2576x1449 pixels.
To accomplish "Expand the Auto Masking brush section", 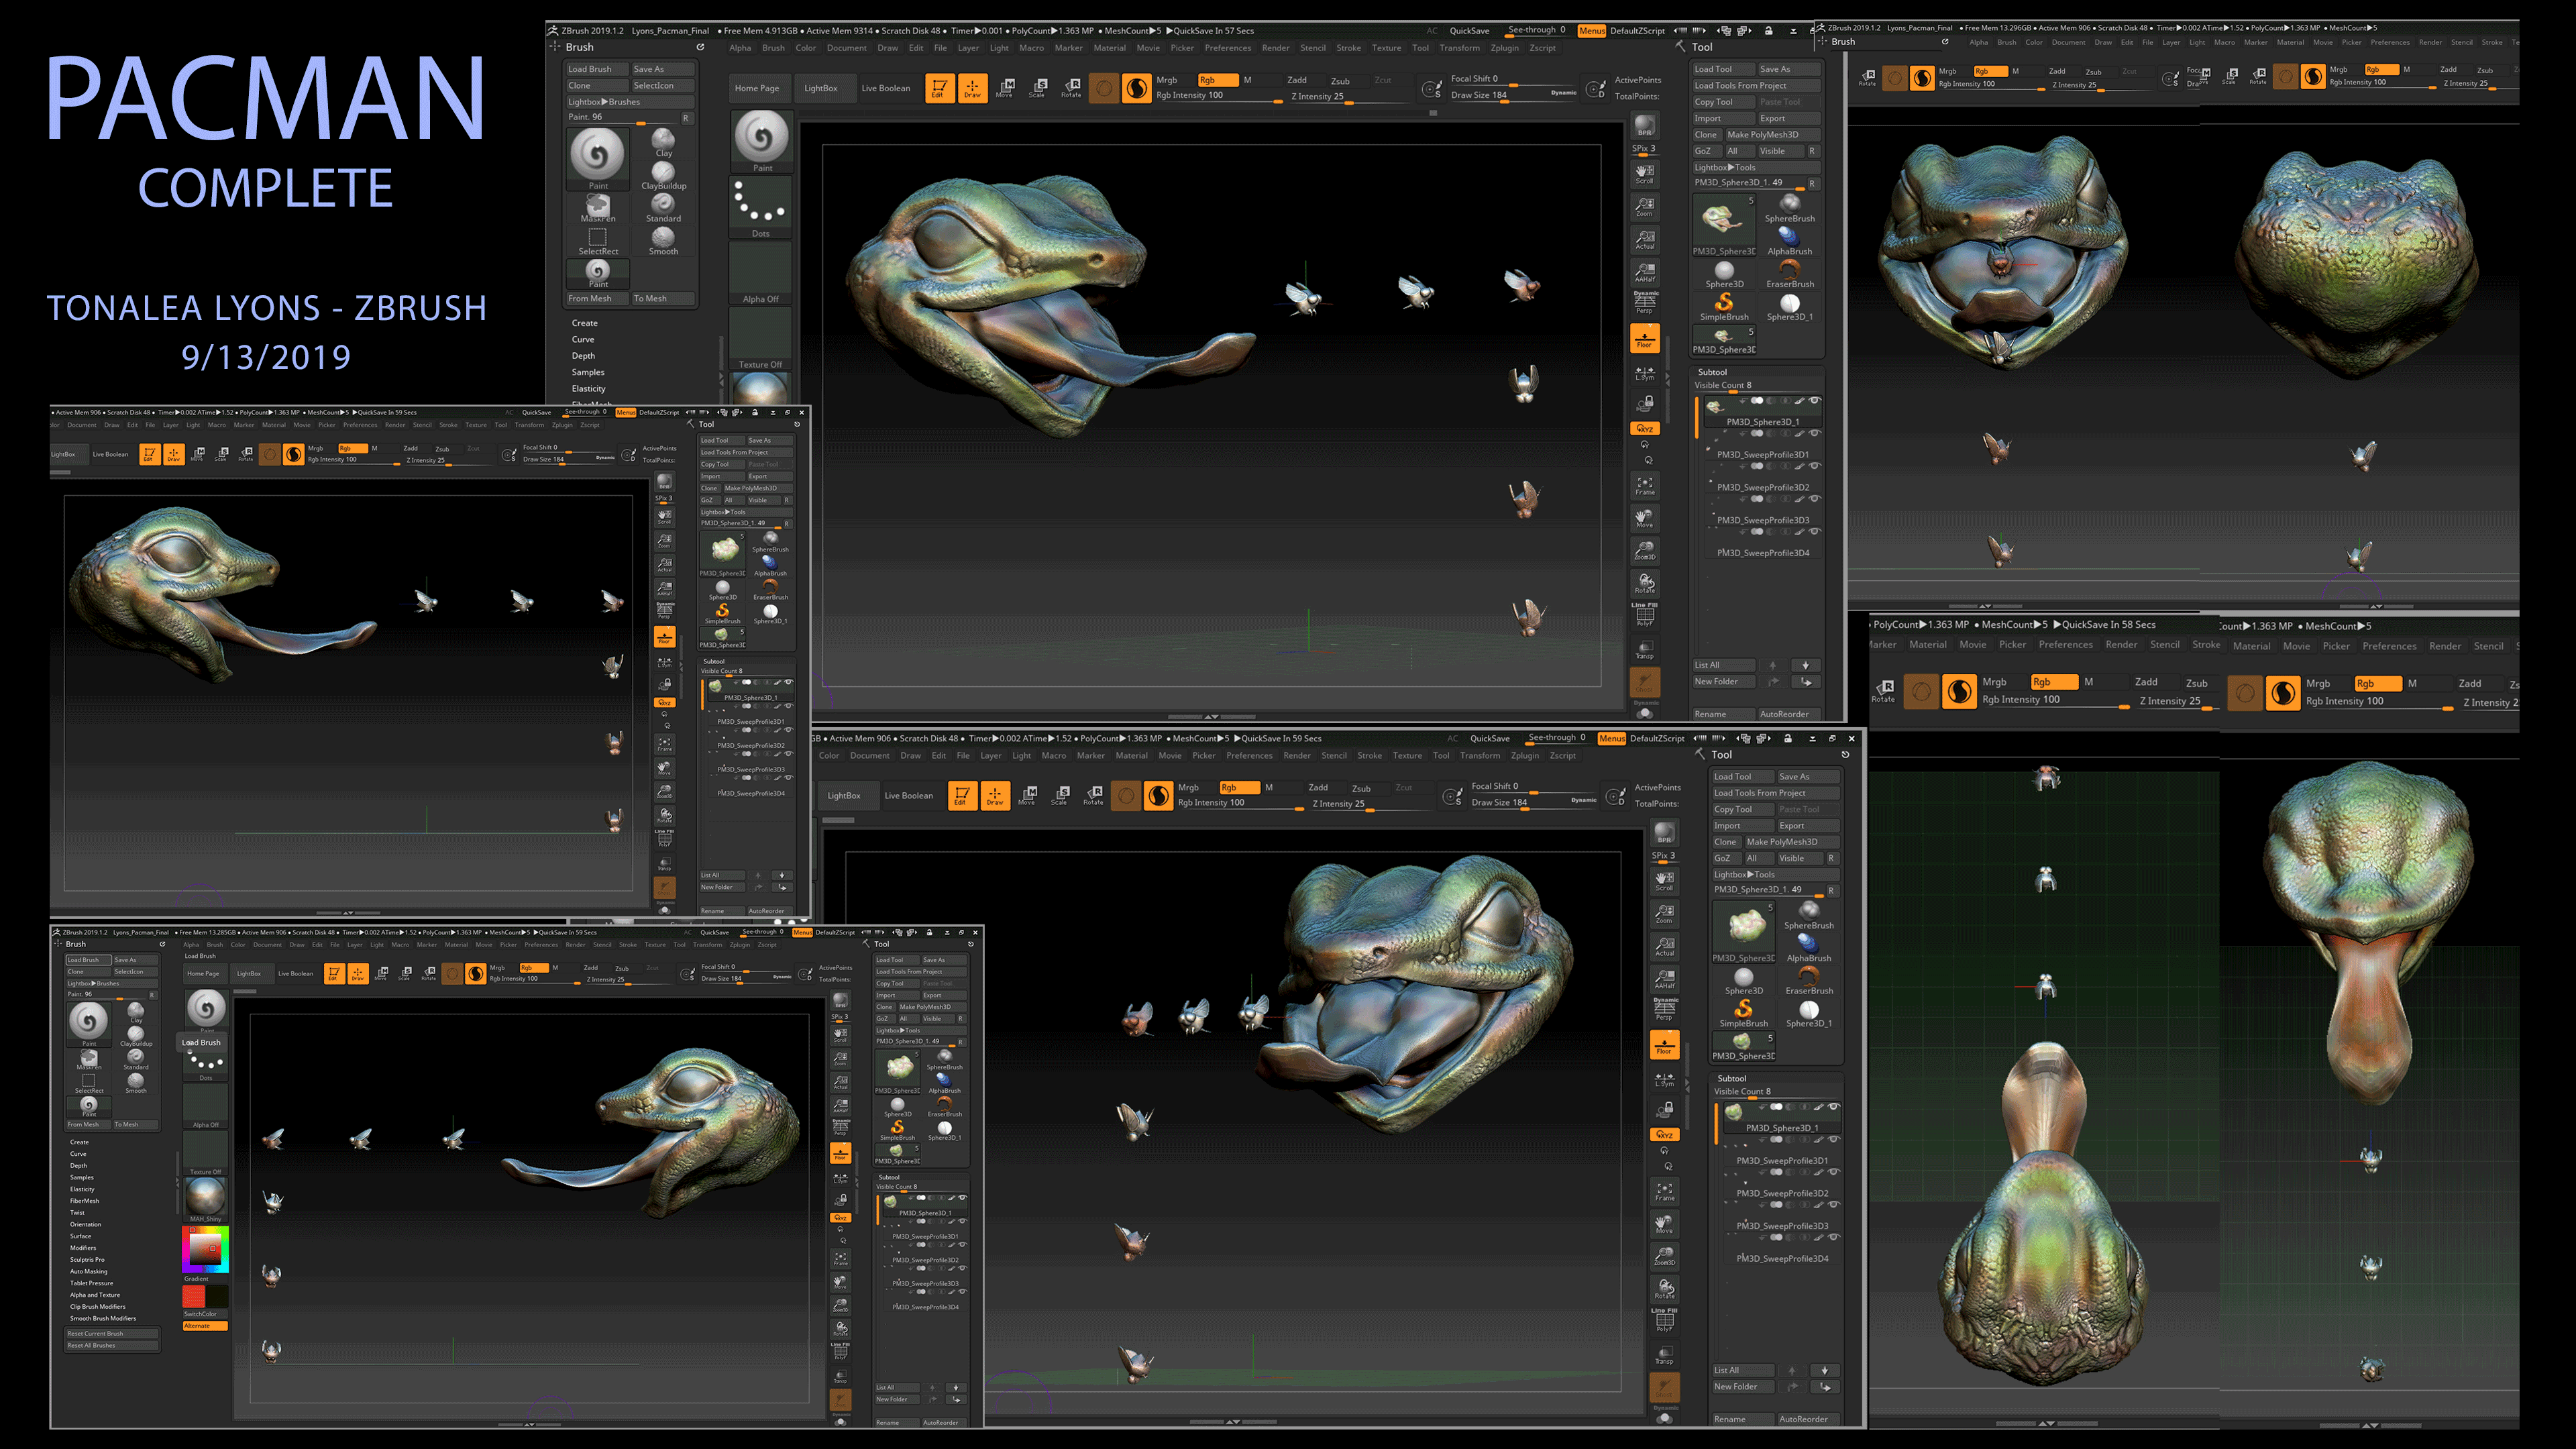I will (88, 1272).
